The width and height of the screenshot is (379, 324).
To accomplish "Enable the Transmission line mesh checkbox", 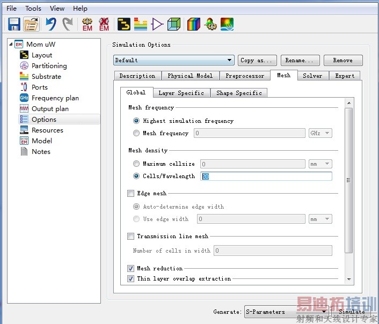I will (x=131, y=236).
